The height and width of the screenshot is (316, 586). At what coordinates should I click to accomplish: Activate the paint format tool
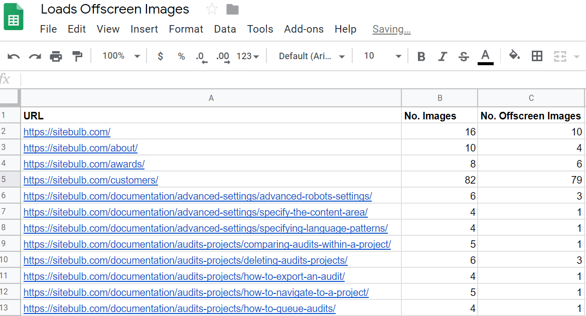coord(77,56)
